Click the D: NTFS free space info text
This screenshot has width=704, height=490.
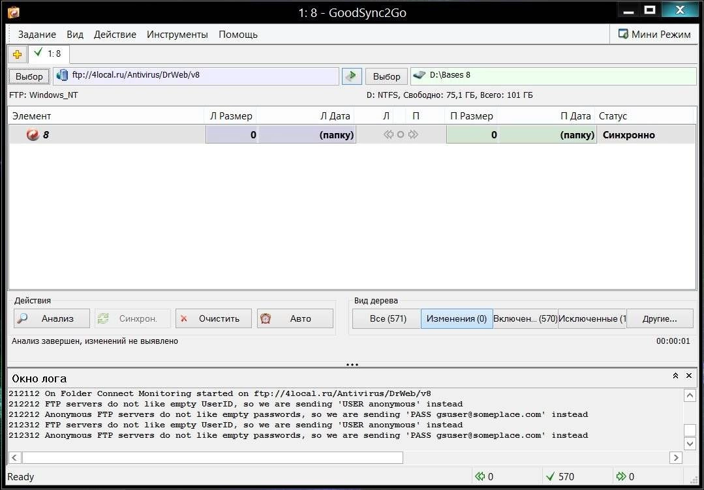(450, 95)
